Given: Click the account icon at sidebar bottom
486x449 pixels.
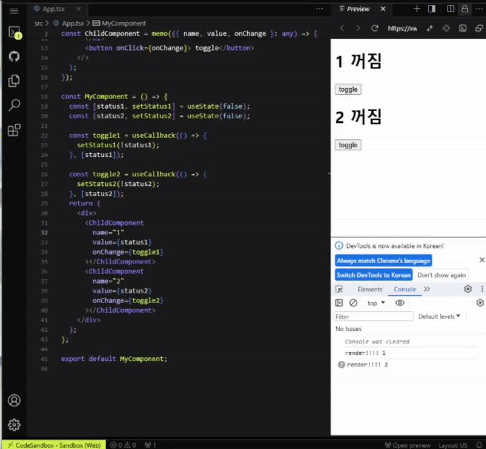Looking at the screenshot, I should pos(15,400).
